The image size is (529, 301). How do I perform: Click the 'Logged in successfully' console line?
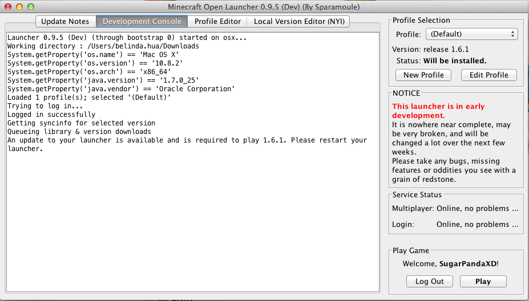point(51,115)
